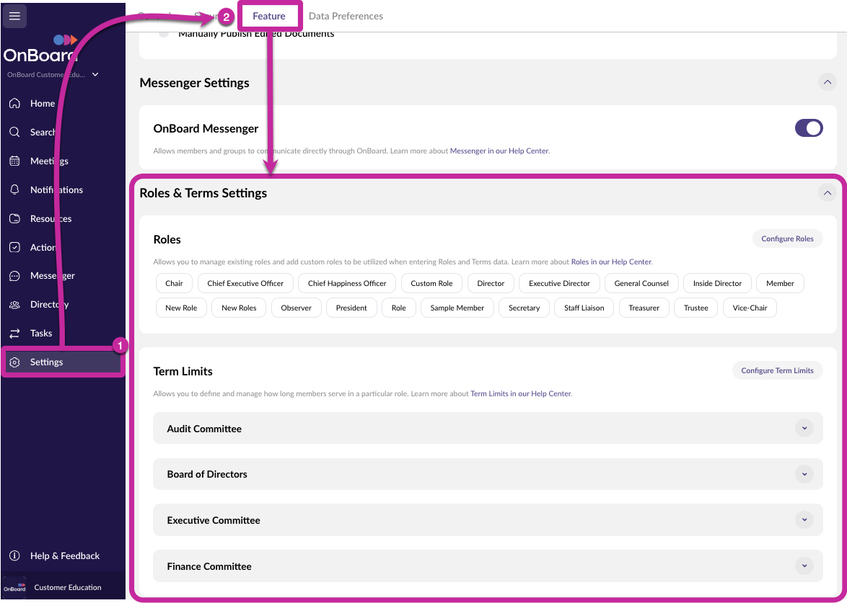Click the hamburger menu icon
Viewport: 847px width, 603px height.
[14, 16]
